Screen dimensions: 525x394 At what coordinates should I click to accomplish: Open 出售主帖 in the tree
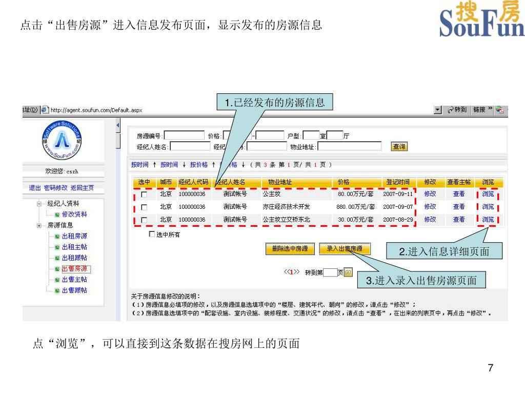(x=74, y=280)
